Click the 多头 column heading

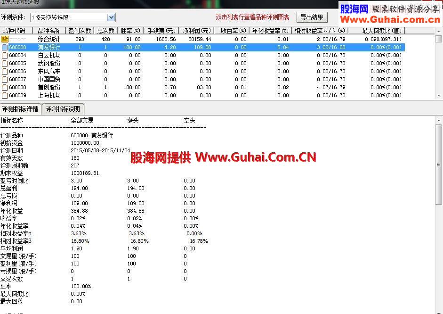coord(133,121)
